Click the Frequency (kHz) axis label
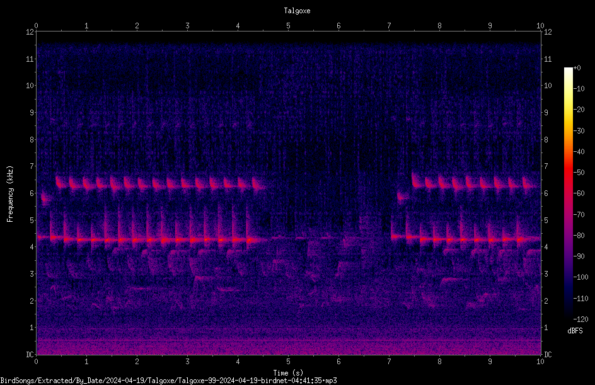Image resolution: width=595 pixels, height=385 pixels. click(x=10, y=194)
